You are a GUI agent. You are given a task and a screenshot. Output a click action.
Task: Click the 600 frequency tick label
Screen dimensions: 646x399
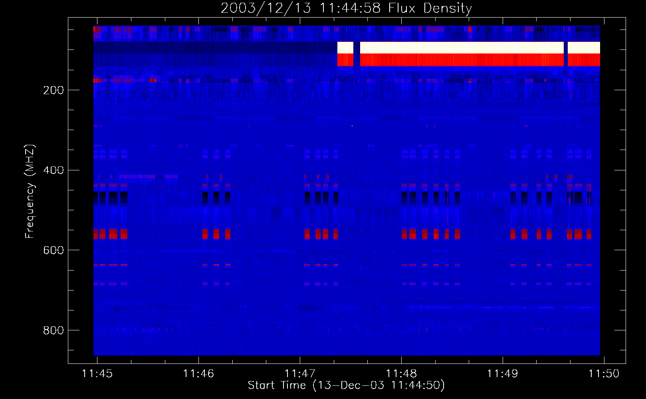tap(54, 250)
